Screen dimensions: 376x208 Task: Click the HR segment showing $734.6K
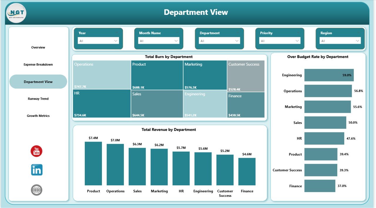click(x=101, y=104)
